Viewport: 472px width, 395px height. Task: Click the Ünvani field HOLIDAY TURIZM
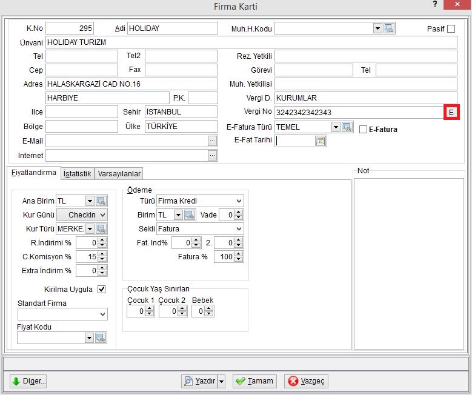[x=251, y=42]
